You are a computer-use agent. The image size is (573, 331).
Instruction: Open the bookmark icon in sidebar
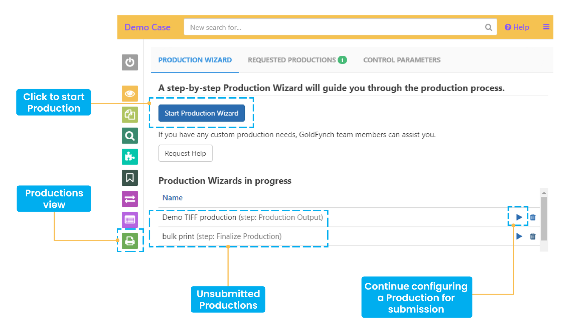[x=130, y=178]
